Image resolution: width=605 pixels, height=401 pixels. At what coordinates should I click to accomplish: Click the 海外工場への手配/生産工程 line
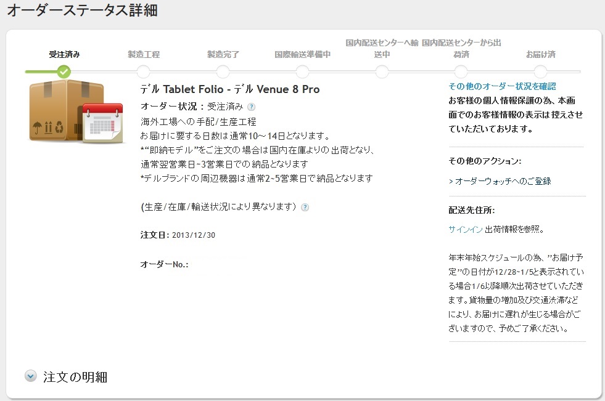[x=199, y=122]
